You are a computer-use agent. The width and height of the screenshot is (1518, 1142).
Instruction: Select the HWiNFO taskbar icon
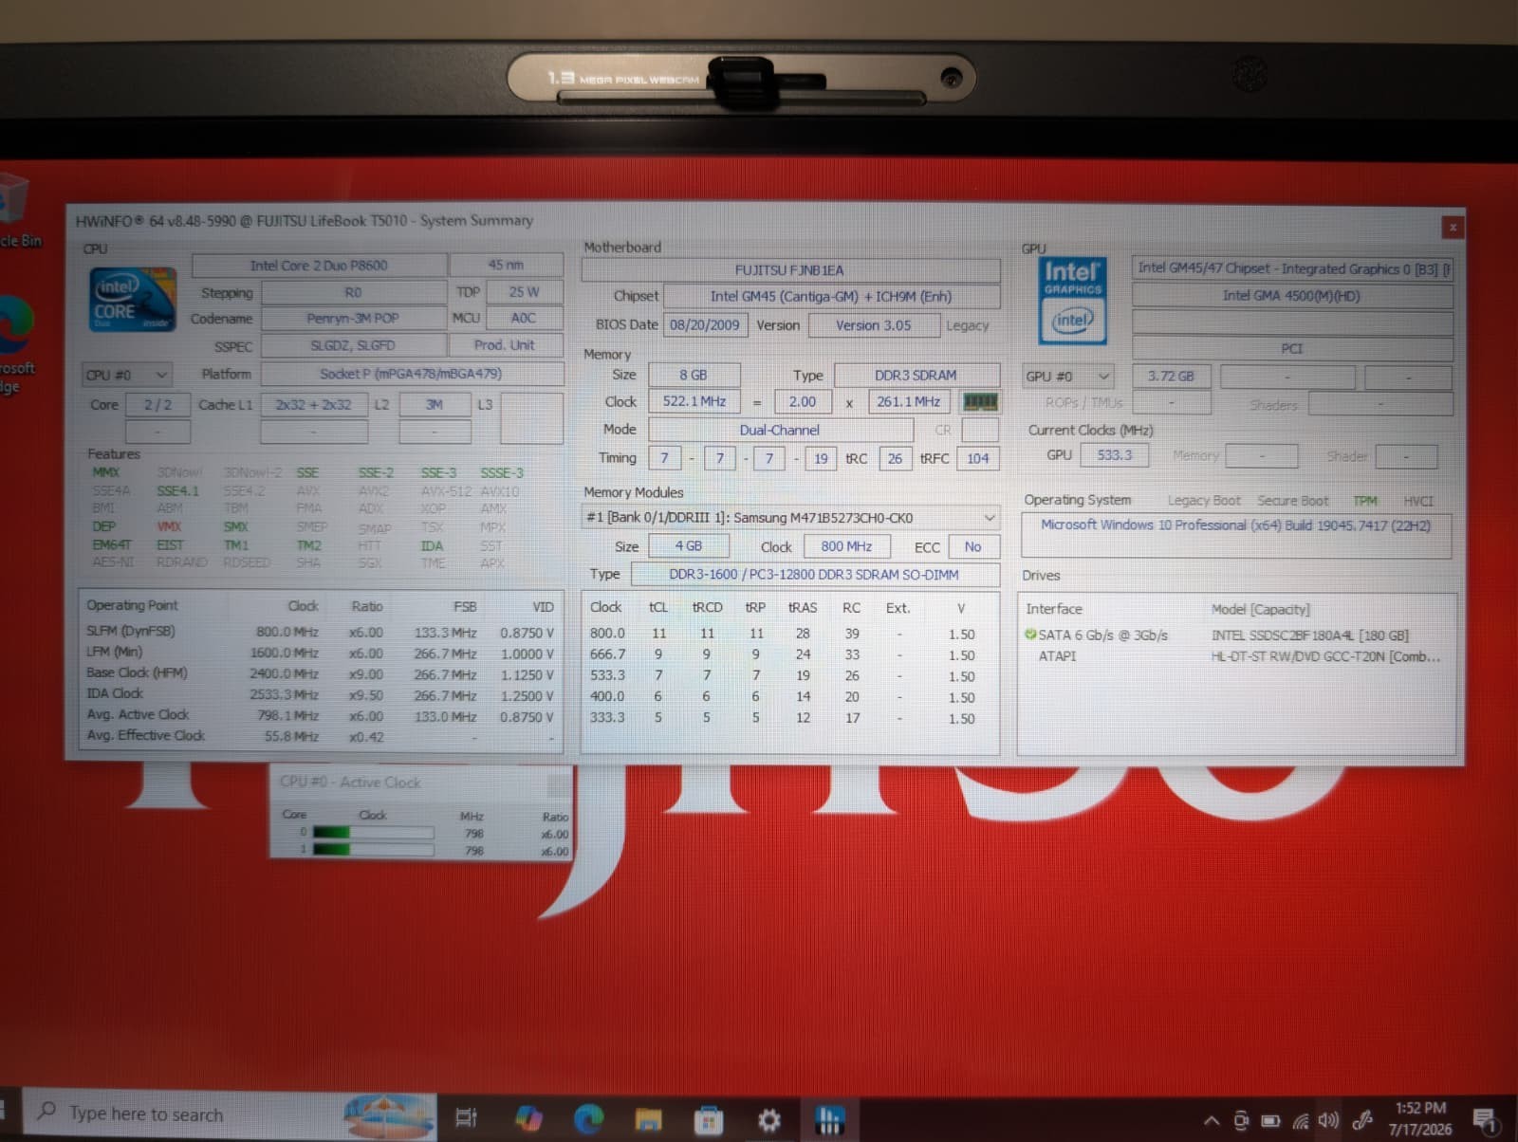click(829, 1119)
